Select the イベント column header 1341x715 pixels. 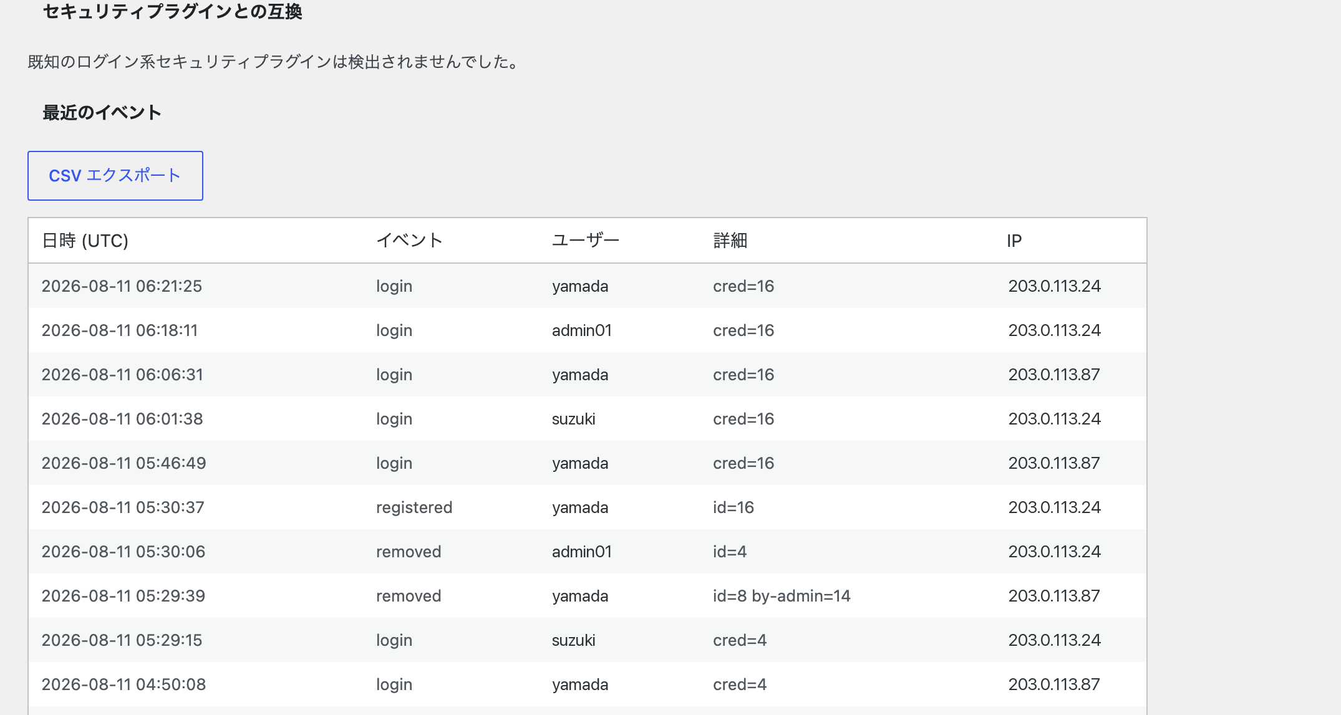[409, 241]
